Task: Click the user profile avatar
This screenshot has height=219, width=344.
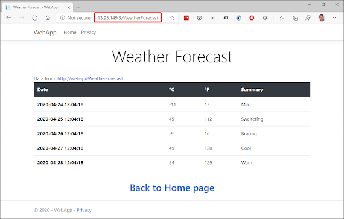Action: point(322,17)
